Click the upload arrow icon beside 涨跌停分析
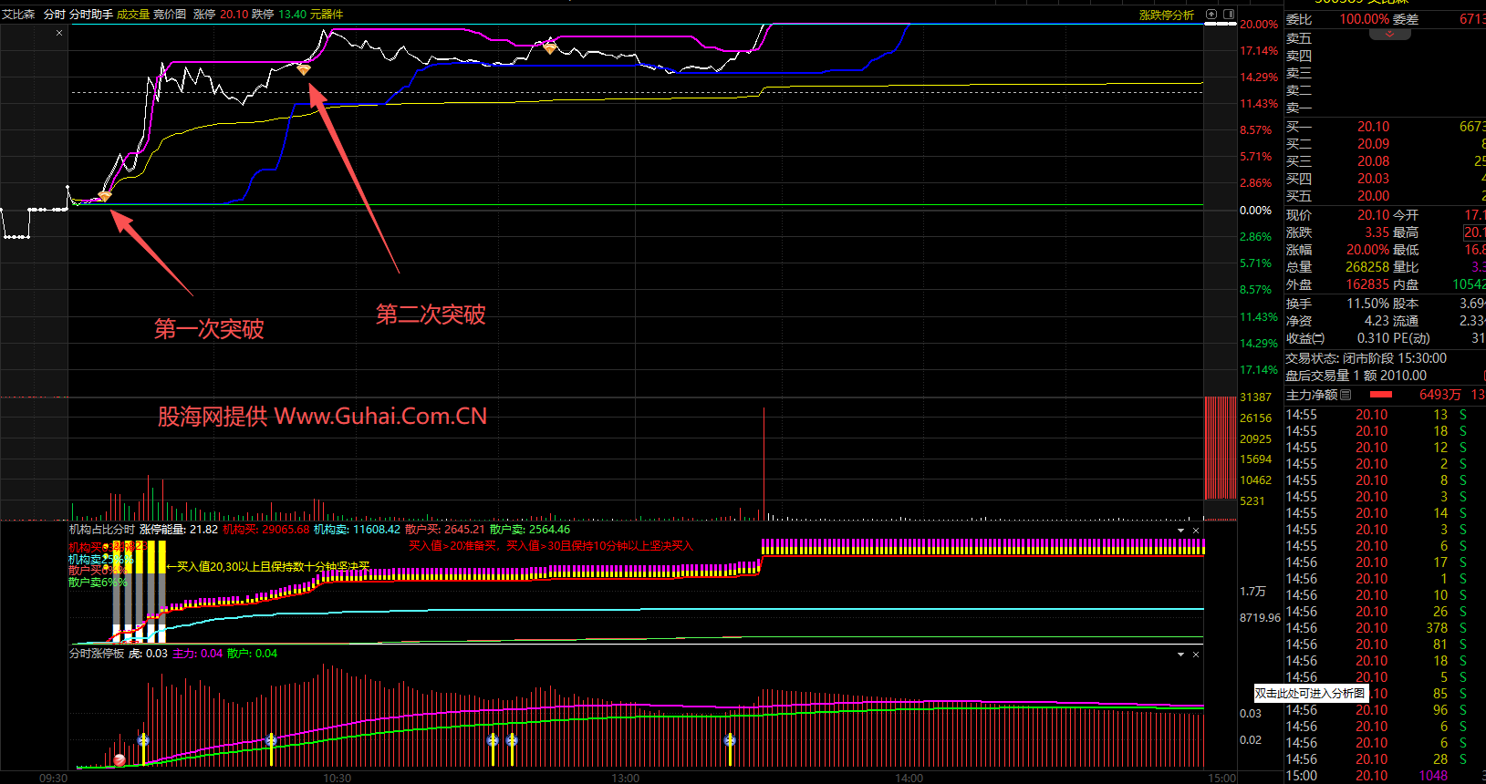 pyautogui.click(x=1211, y=15)
